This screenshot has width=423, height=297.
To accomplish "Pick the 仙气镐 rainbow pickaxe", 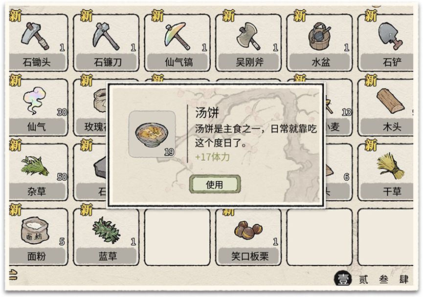I will [x=178, y=42].
